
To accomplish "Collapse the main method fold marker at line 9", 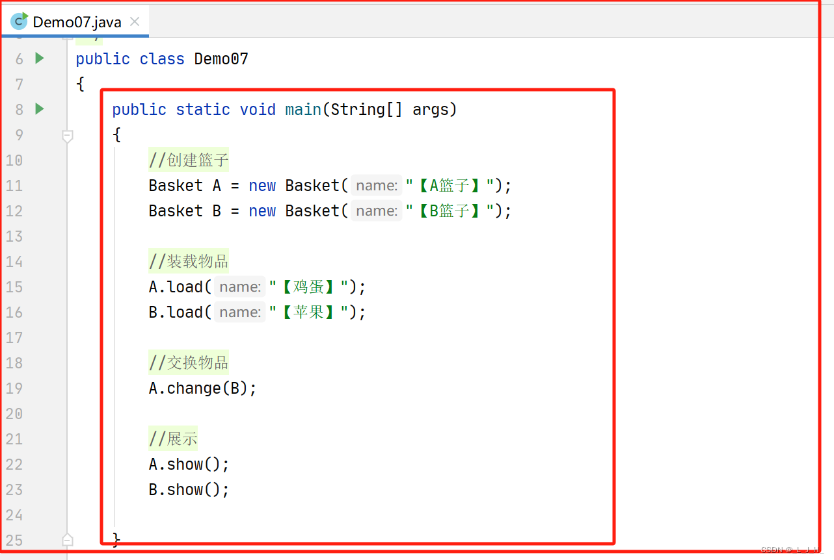I will pyautogui.click(x=67, y=135).
